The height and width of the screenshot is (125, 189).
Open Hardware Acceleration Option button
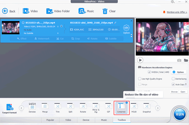pos(178,72)
